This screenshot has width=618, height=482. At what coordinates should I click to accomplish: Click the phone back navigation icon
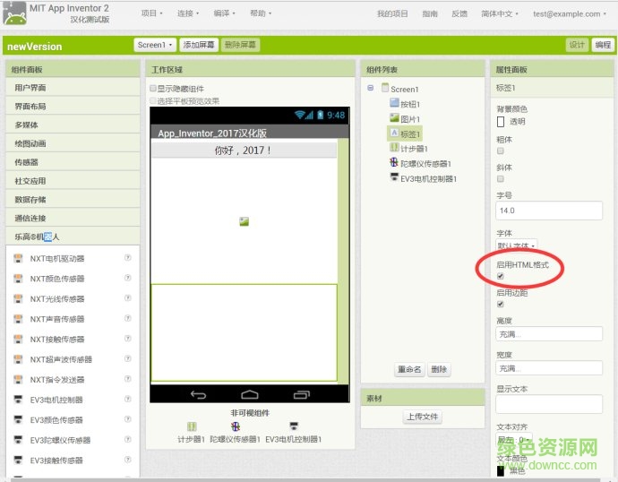pos(198,394)
